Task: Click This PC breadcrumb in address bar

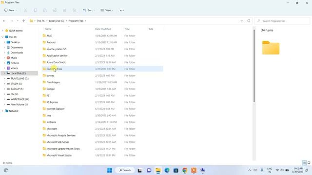Action: pos(41,21)
